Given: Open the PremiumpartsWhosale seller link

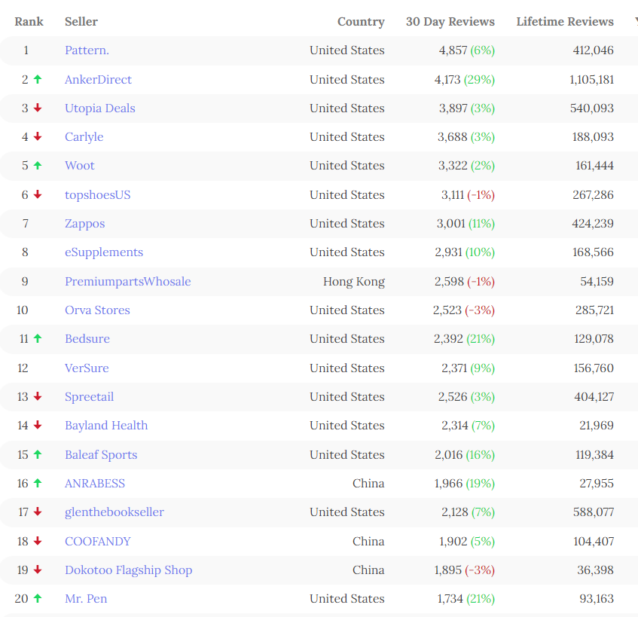Looking at the screenshot, I should point(127,281).
